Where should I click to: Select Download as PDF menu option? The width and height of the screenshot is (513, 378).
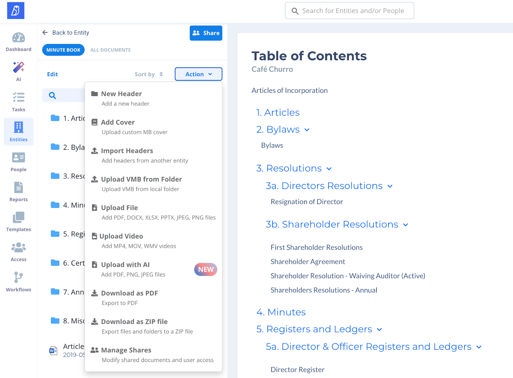[x=129, y=293]
